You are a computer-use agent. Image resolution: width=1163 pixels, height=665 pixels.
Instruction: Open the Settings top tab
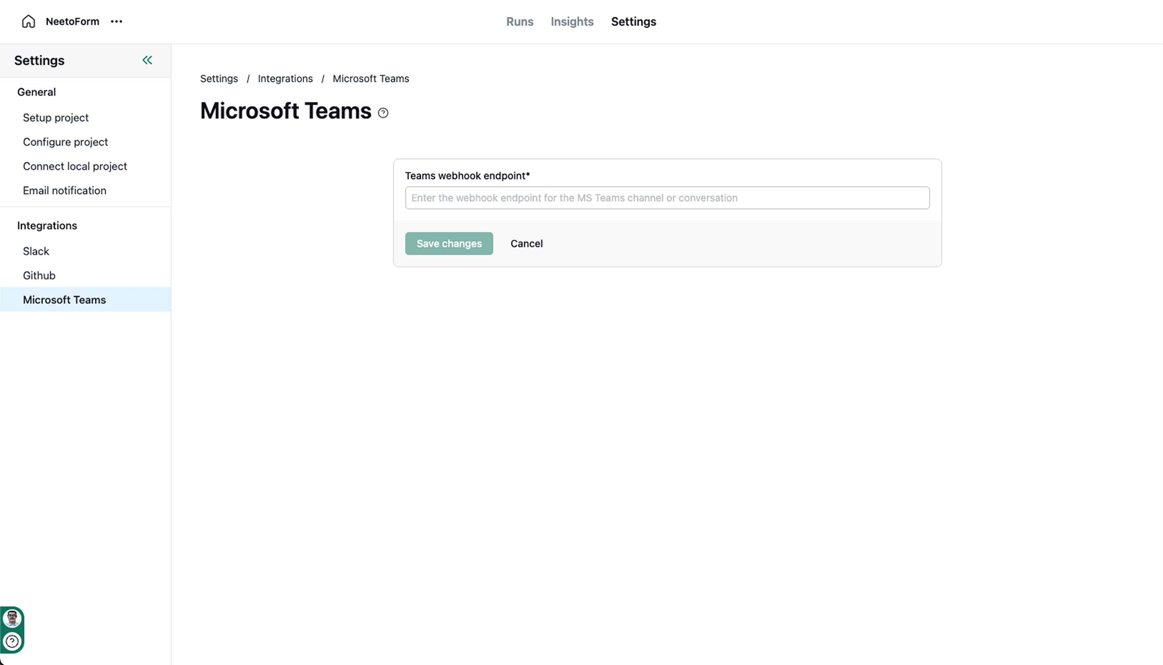pos(633,21)
